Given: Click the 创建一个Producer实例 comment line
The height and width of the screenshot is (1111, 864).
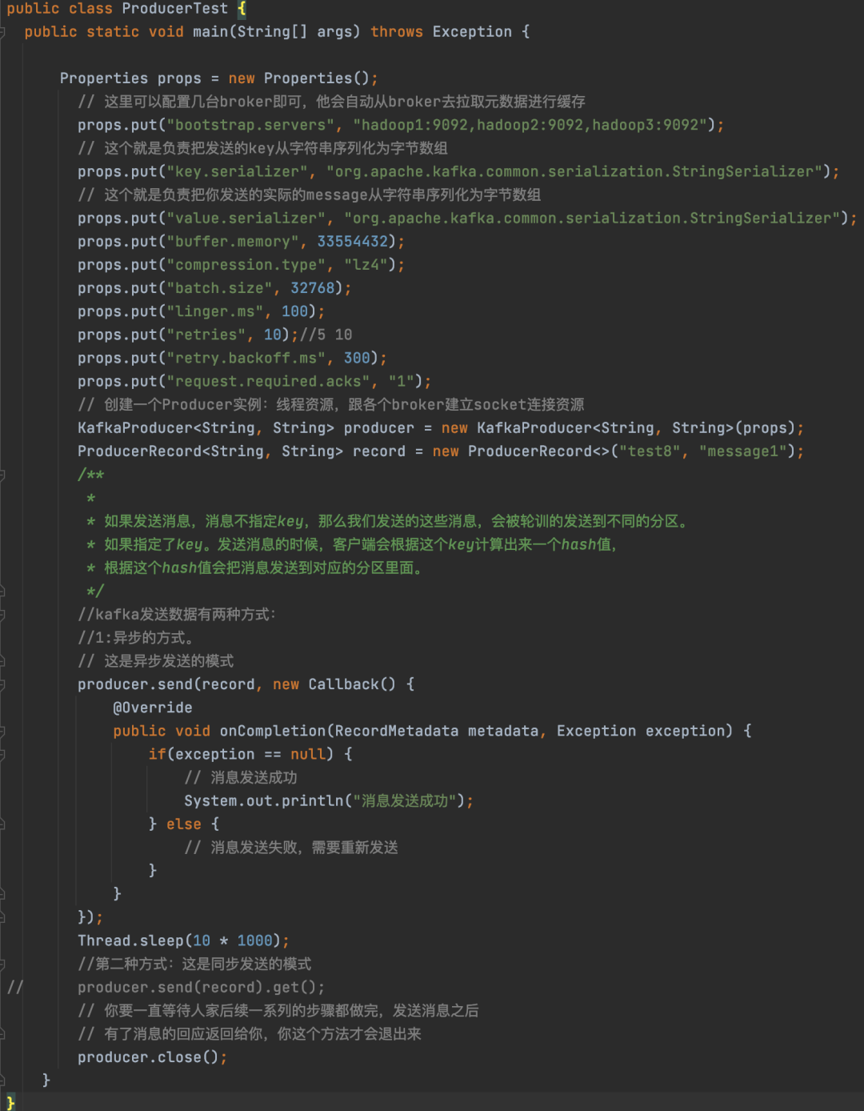Looking at the screenshot, I should pos(330,405).
